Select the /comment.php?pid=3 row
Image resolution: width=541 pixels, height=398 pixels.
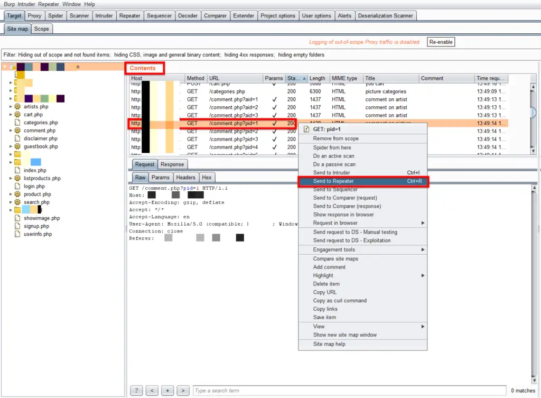[x=318, y=139]
